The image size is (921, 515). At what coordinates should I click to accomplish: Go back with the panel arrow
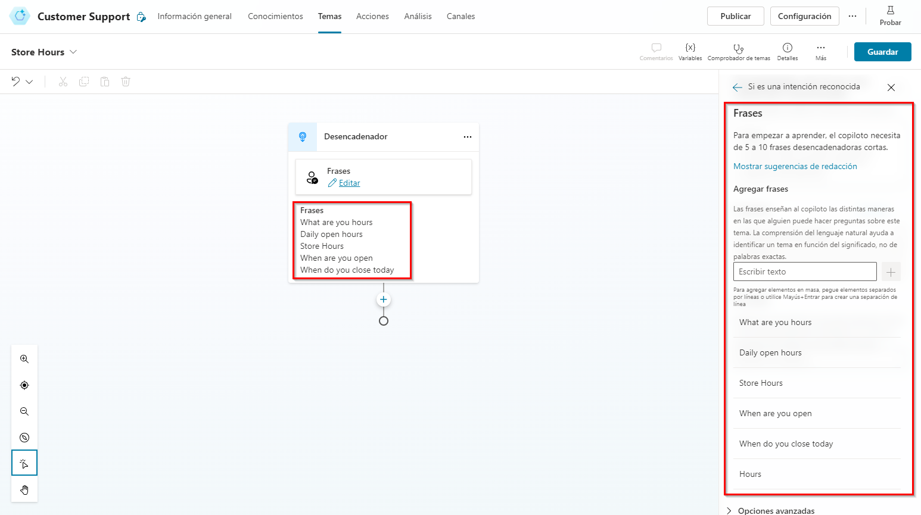point(738,88)
